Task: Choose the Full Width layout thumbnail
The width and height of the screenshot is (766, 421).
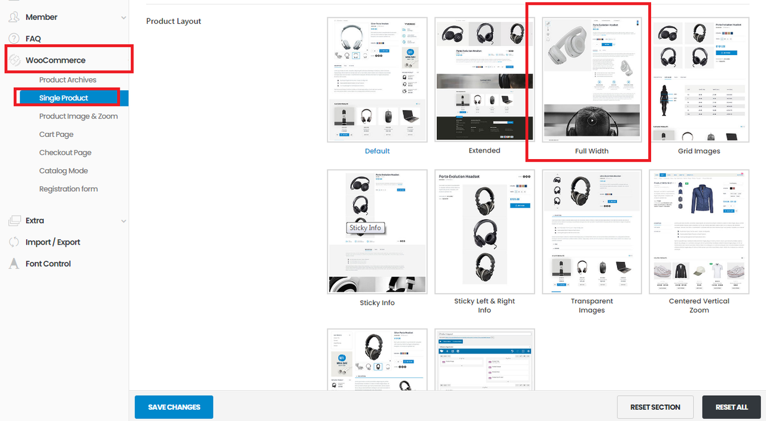Action: click(591, 80)
